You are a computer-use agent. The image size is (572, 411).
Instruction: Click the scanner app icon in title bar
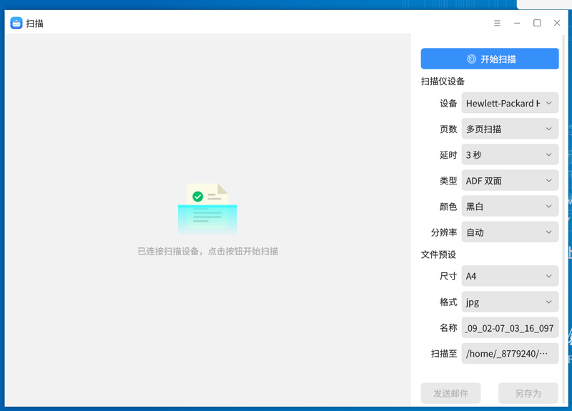point(16,23)
